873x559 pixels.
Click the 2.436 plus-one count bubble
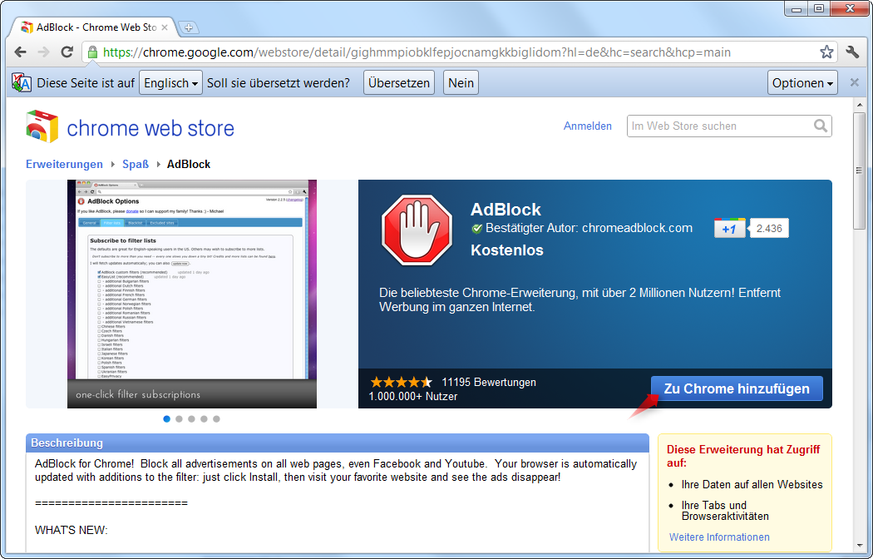[x=768, y=228]
